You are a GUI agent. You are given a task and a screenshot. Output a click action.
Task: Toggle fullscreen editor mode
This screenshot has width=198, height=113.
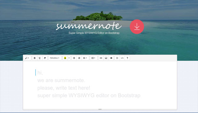point(117,58)
